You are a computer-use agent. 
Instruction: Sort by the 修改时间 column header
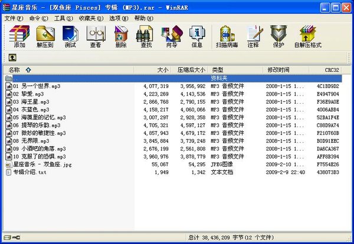click(286, 70)
